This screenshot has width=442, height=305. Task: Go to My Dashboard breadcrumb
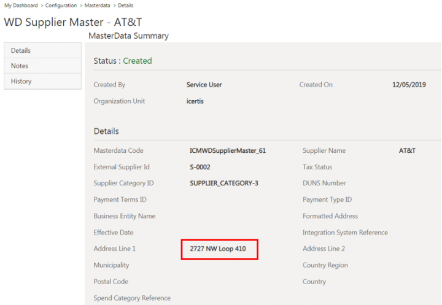coord(20,6)
